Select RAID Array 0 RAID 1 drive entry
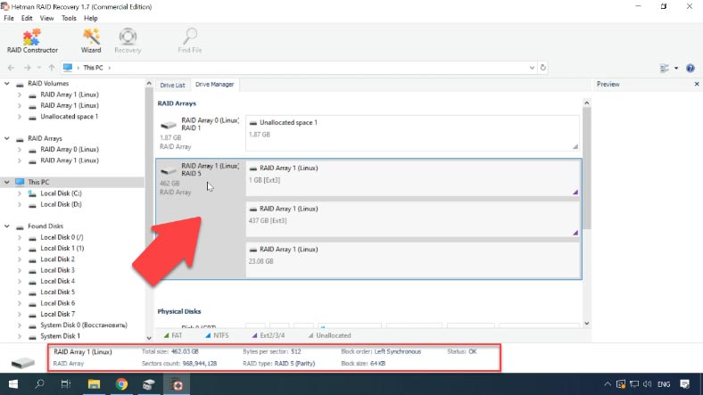This screenshot has height=395, width=703. point(200,133)
